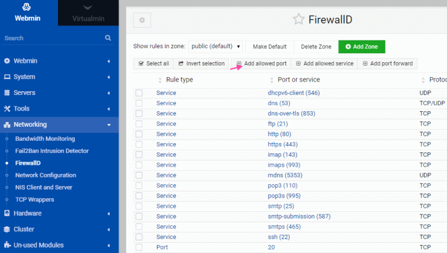Check the imap (143) row checkbox
Image resolution: width=447 pixels, height=253 pixels.
click(x=139, y=155)
